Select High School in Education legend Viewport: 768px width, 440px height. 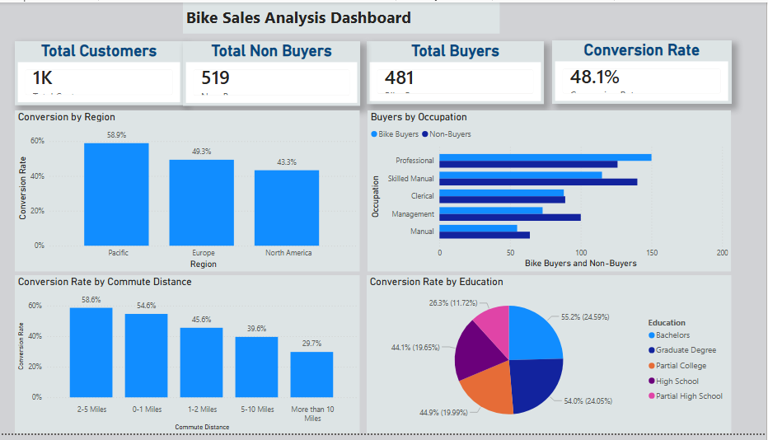pos(673,381)
